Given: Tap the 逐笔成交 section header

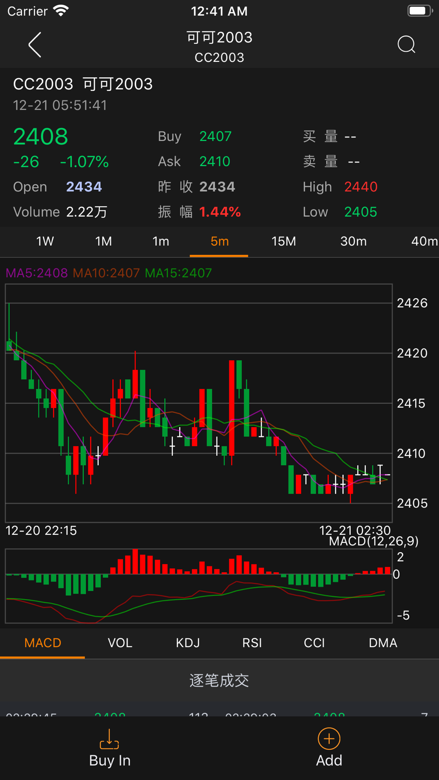Looking at the screenshot, I should (219, 680).
